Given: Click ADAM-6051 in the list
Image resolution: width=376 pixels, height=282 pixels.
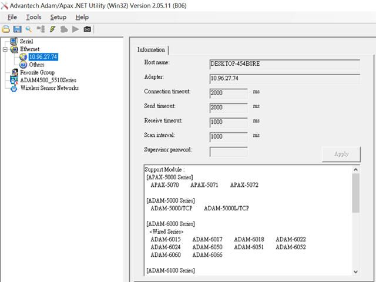Looking at the screenshot, I should point(249,247).
